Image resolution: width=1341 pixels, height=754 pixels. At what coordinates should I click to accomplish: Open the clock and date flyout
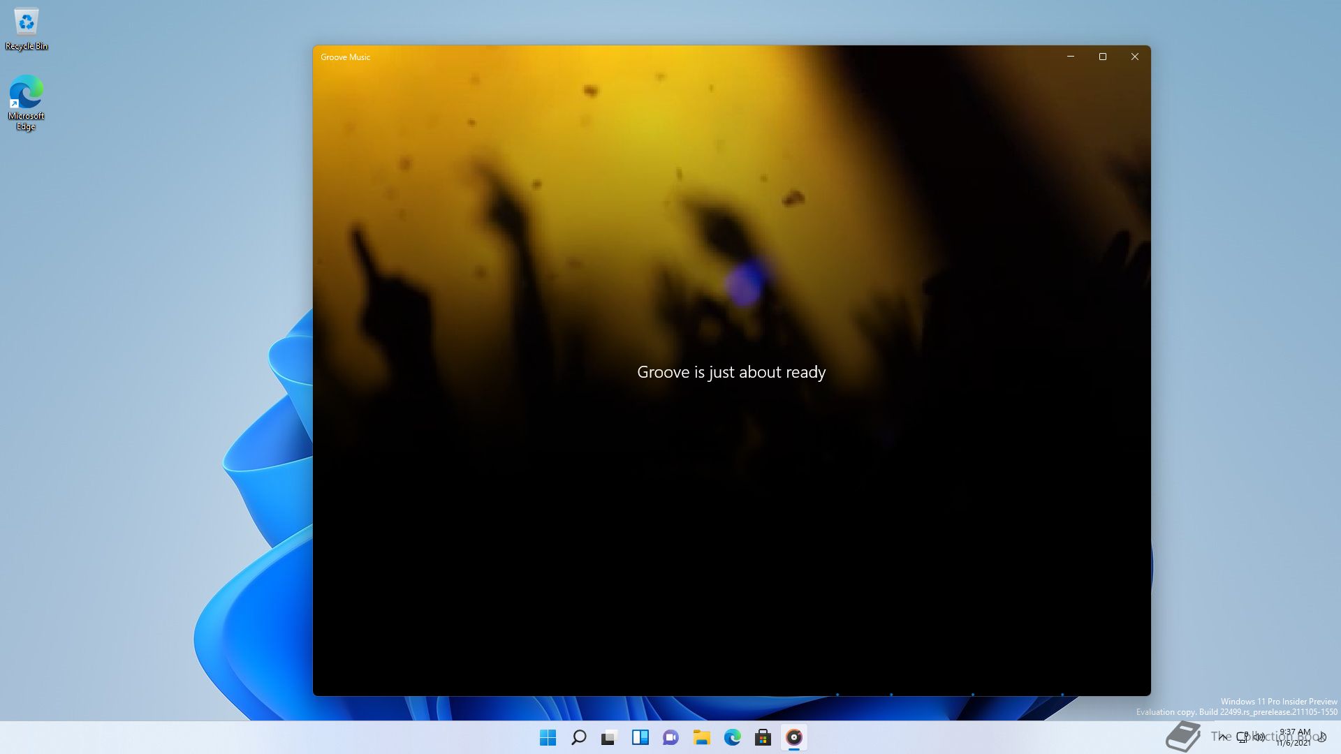pyautogui.click(x=1294, y=737)
